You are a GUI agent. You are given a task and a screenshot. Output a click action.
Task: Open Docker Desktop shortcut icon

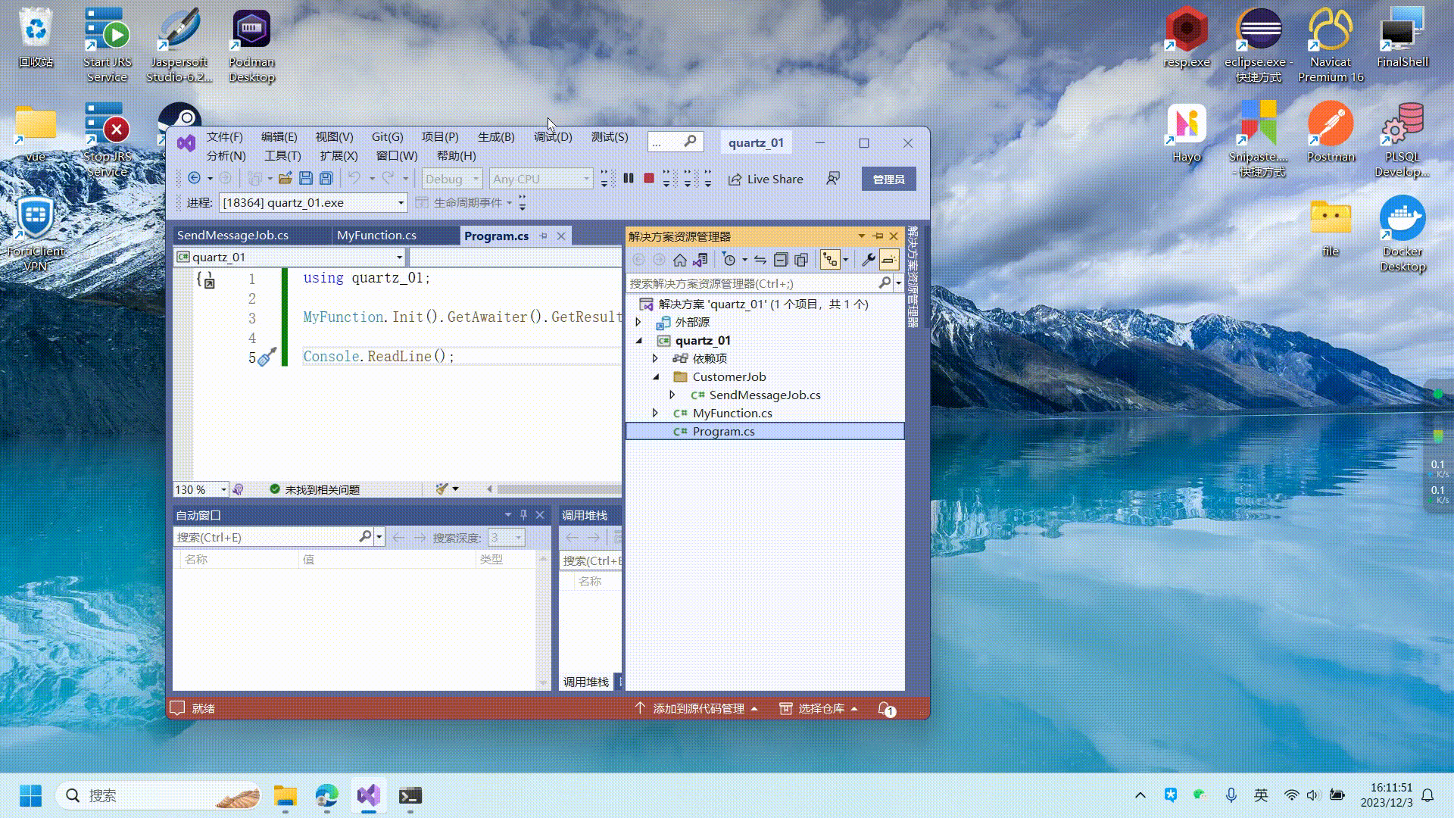click(x=1403, y=235)
